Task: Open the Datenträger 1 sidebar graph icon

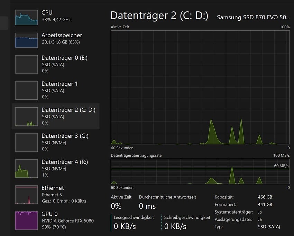Action: pyautogui.click(x=26, y=90)
